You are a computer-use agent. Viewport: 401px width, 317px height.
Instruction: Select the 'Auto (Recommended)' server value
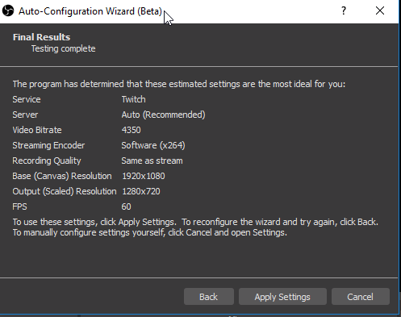[163, 115]
